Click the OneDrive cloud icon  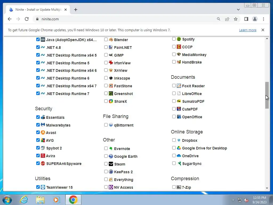point(179,156)
